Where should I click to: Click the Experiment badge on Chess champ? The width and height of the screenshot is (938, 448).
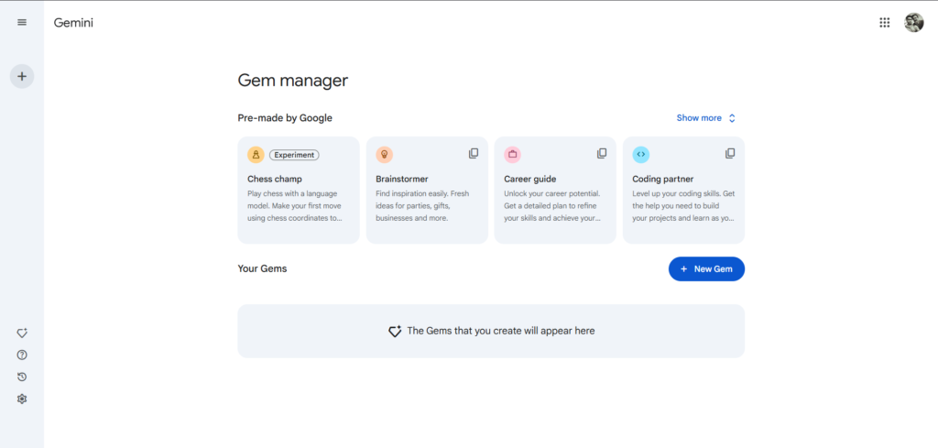tap(294, 155)
